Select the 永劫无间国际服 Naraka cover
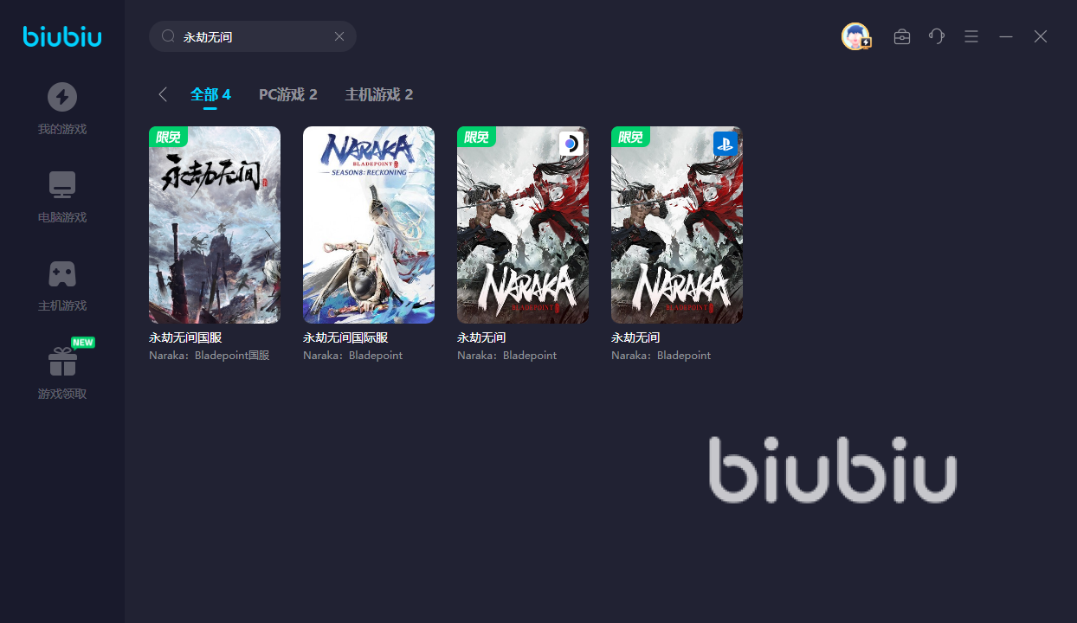 369,225
